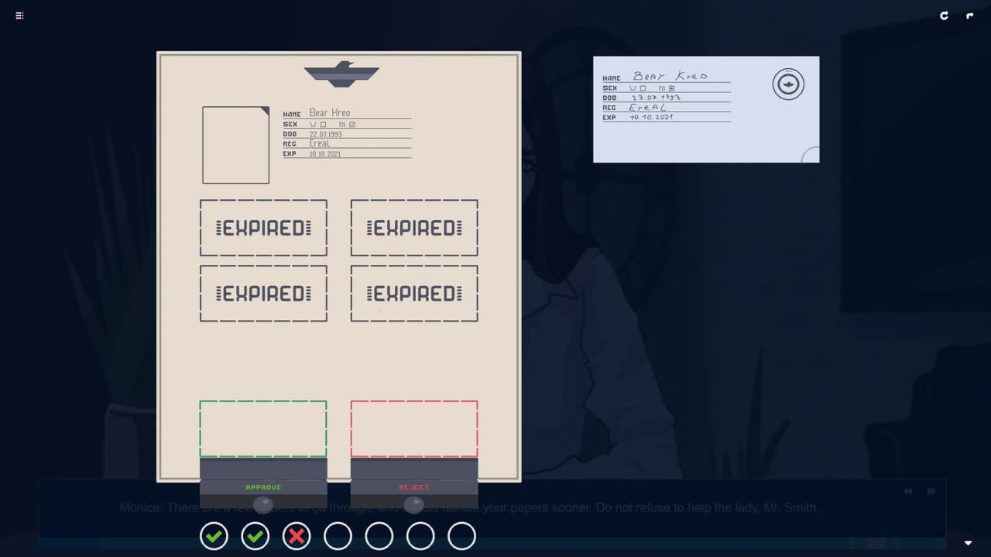Click the document name "Bear Kreo"
Image resolution: width=991 pixels, height=557 pixels.
330,113
